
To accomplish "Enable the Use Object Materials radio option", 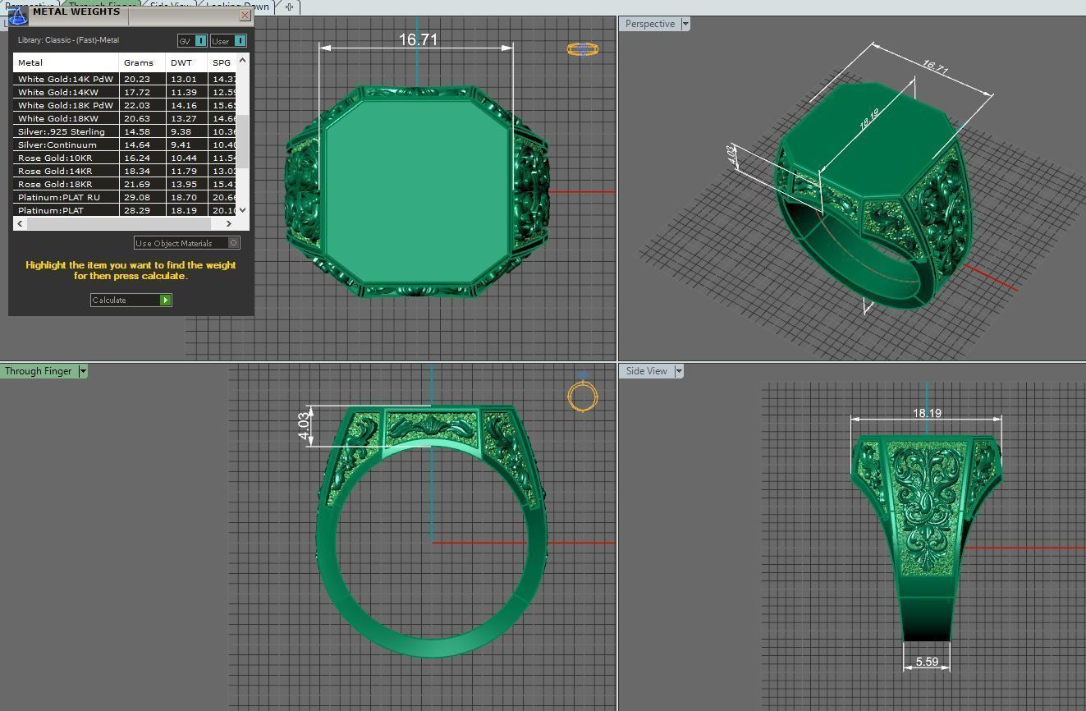I will pyautogui.click(x=233, y=243).
